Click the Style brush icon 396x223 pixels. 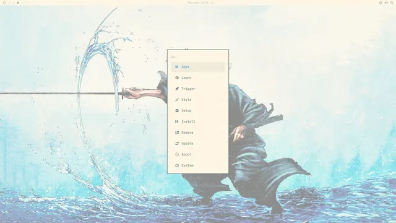(177, 100)
